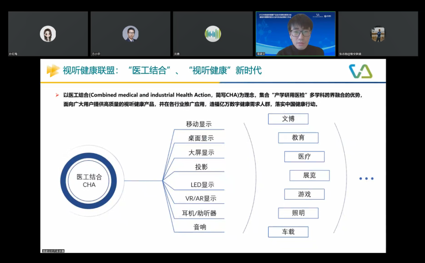Select the 教育 box on the slide
This screenshot has height=263, width=425.
click(298, 138)
